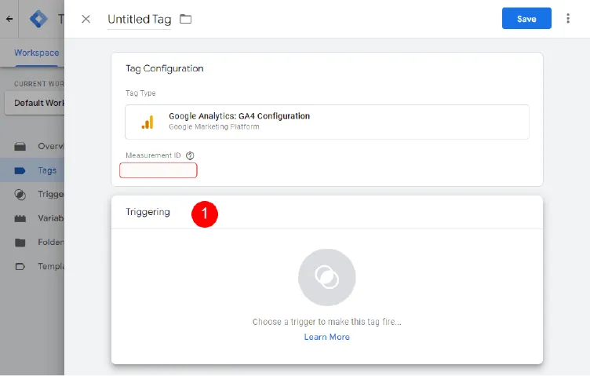590x376 pixels.
Task: Select Tags in the left sidebar
Action: 46,170
